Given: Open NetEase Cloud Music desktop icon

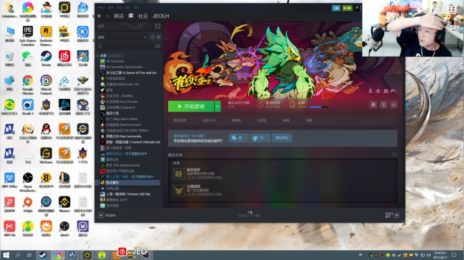Looking at the screenshot, I should point(64,58).
